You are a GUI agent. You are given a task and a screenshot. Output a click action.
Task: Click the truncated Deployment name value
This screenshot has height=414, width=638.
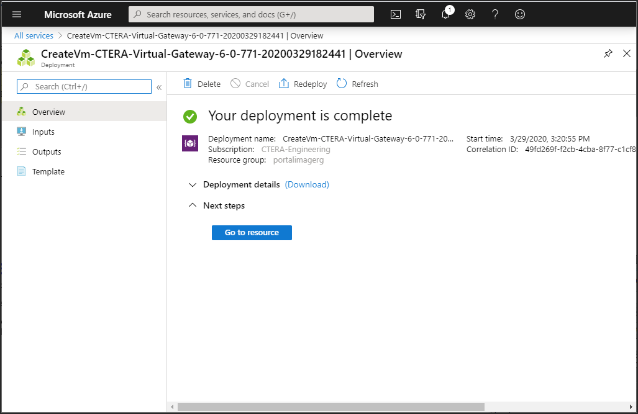pos(368,138)
